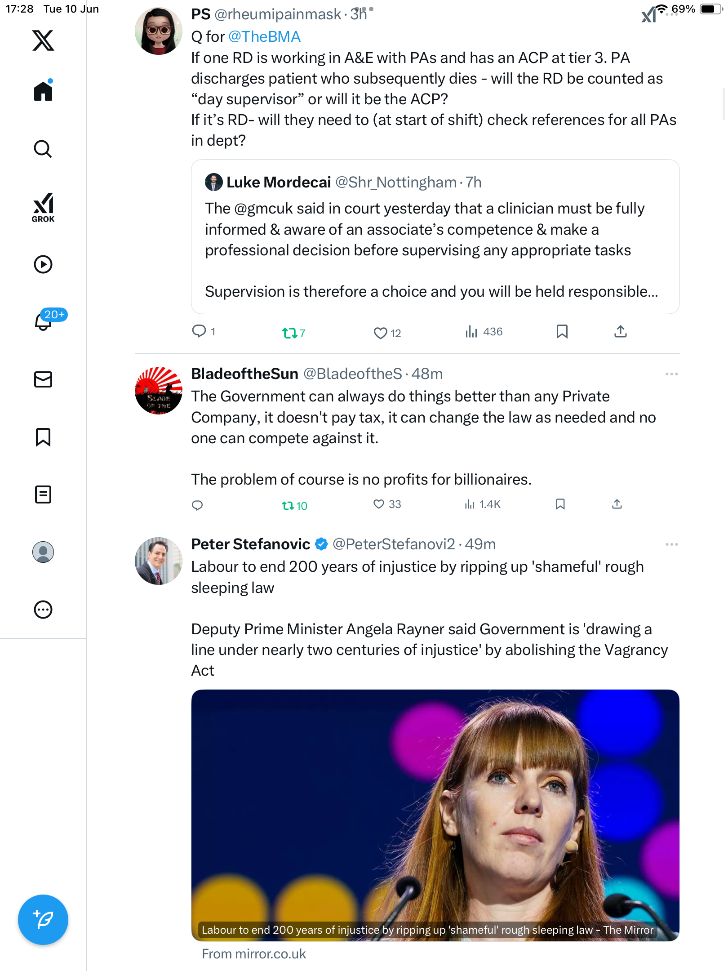Image resolution: width=728 pixels, height=971 pixels.
Task: Open Grok from the sidebar
Action: (43, 208)
